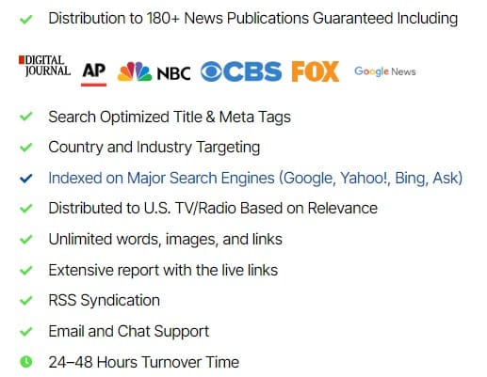Click the blue checkmark beside Indexed on Search Engines

26,179
